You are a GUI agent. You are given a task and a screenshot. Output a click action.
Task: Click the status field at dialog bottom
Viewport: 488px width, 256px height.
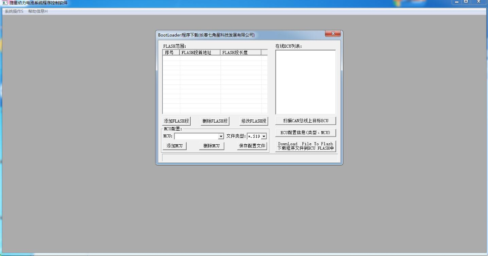249,158
